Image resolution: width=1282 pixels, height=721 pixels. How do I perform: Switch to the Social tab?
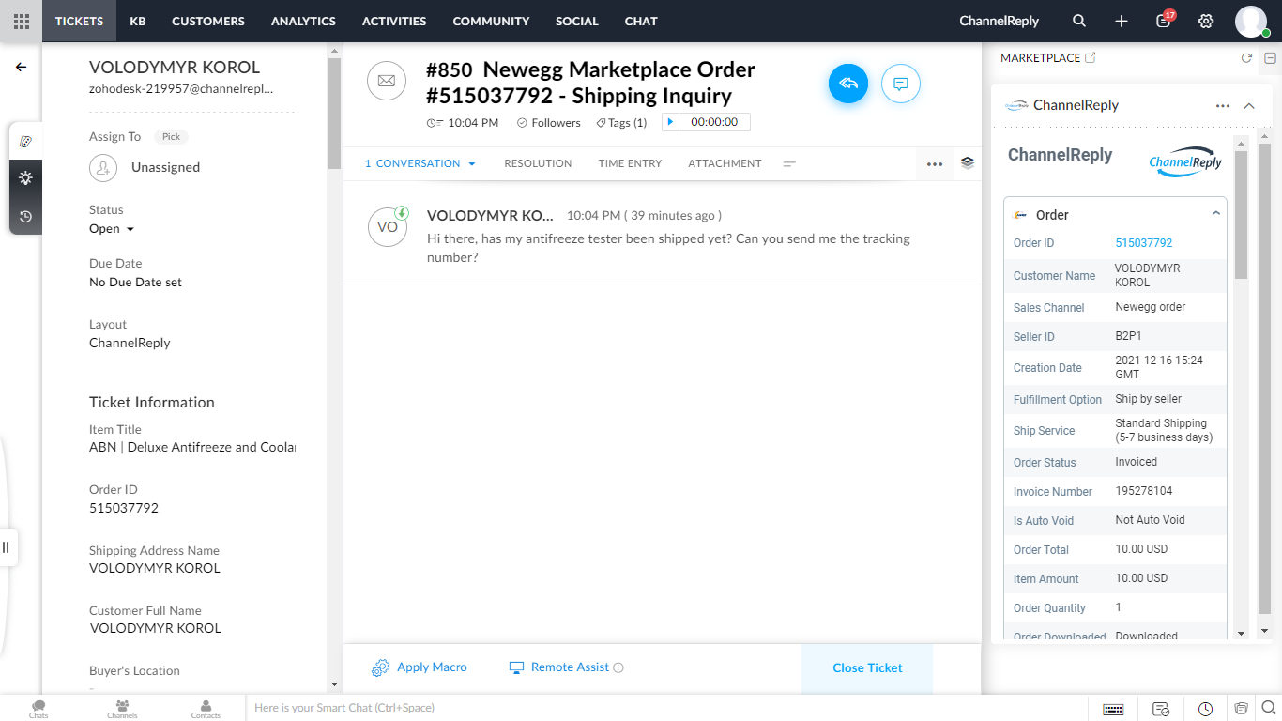tap(577, 21)
